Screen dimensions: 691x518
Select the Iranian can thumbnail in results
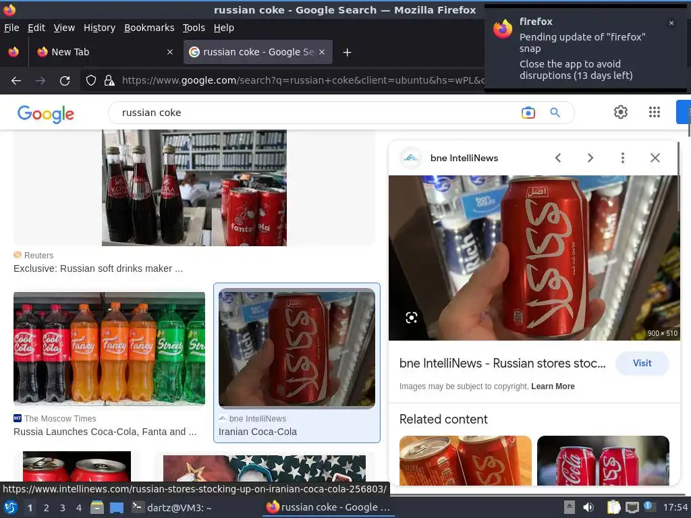point(297,349)
